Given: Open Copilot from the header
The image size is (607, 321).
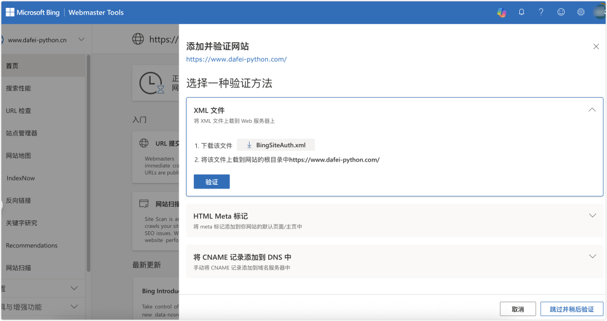Looking at the screenshot, I should [502, 12].
